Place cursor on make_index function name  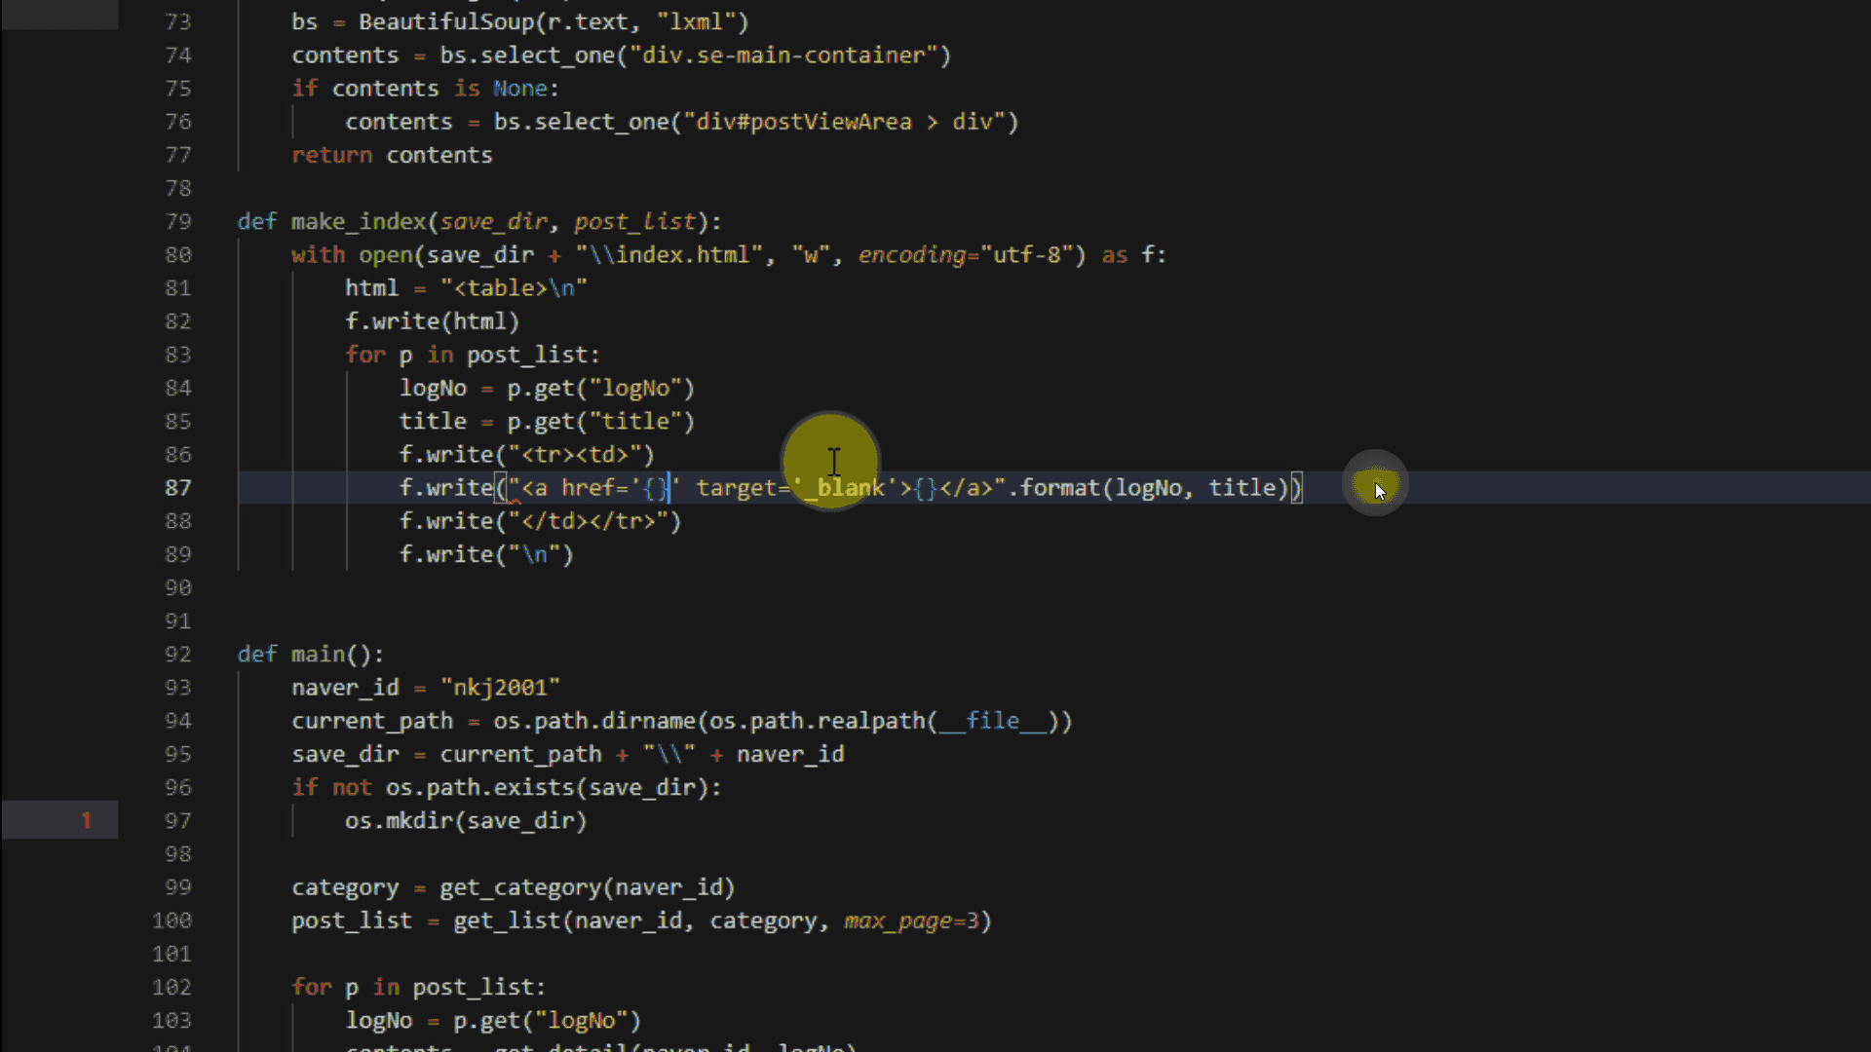(360, 222)
